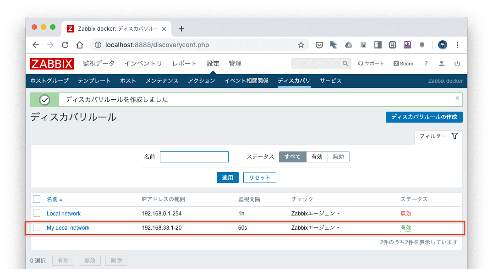This screenshot has height=269, width=493.
Task: Reload the page with the refresh icon
Action: pos(65,45)
